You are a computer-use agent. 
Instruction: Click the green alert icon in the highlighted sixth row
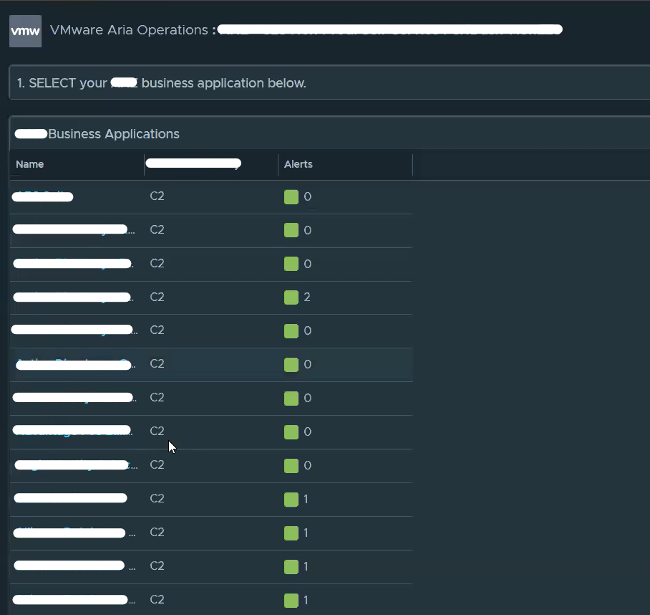click(x=291, y=365)
